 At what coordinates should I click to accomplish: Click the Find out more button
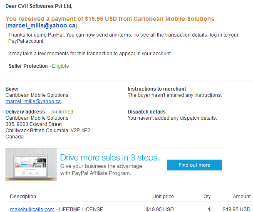pos(194,165)
